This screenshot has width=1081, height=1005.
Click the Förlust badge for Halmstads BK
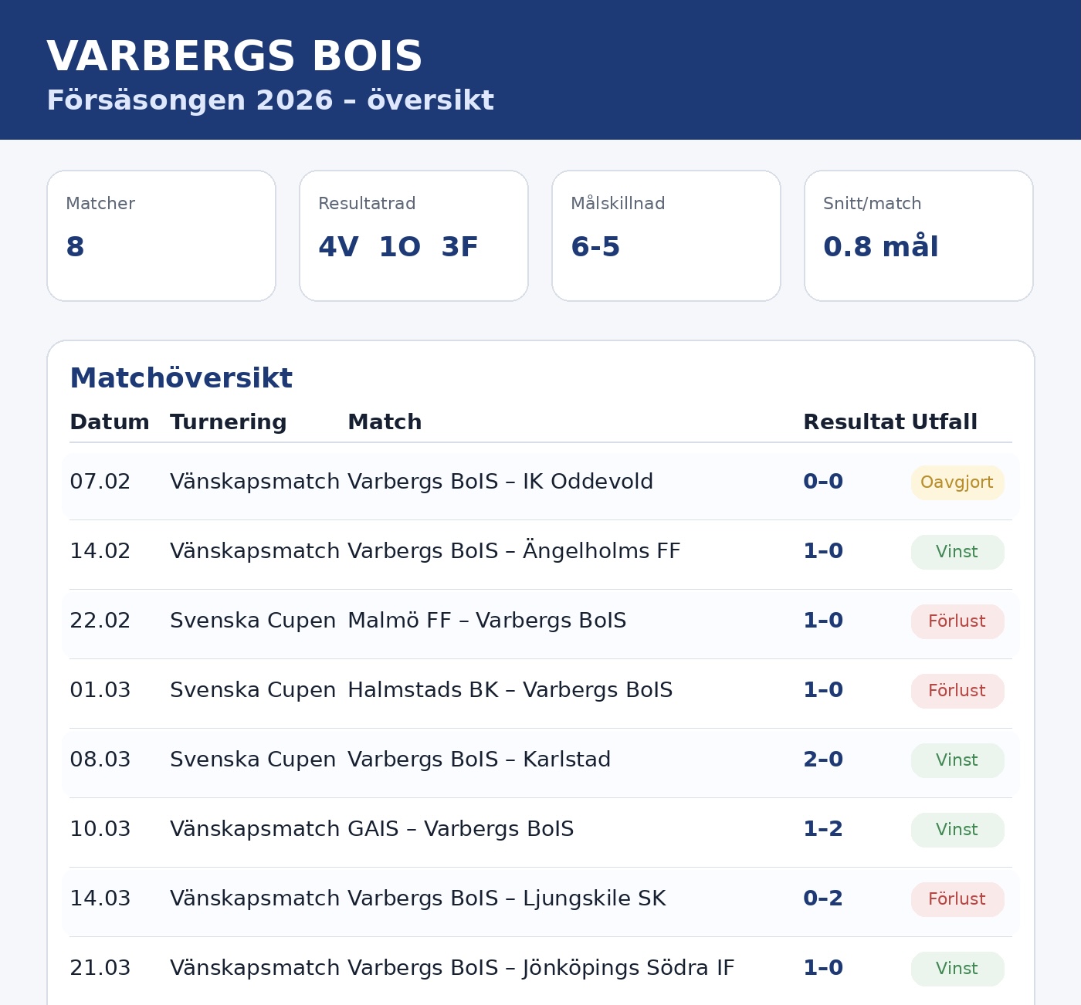[957, 691]
